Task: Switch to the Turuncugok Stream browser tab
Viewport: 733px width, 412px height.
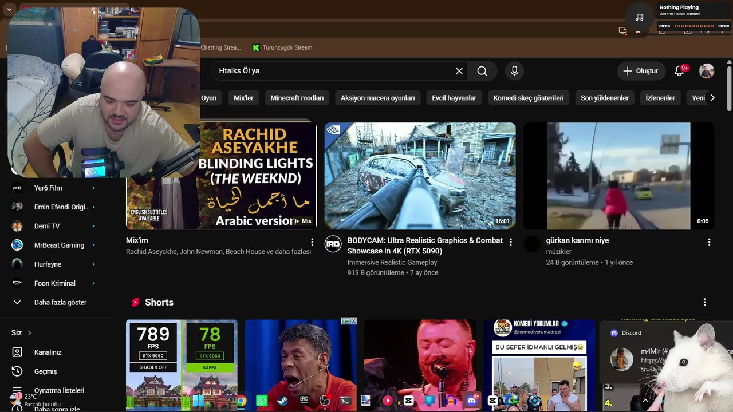Action: (x=282, y=47)
